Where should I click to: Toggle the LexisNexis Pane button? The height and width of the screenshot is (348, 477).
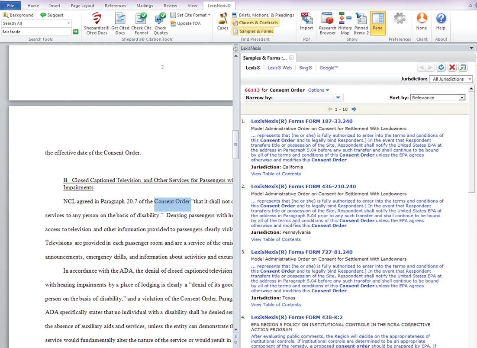pos(377,23)
